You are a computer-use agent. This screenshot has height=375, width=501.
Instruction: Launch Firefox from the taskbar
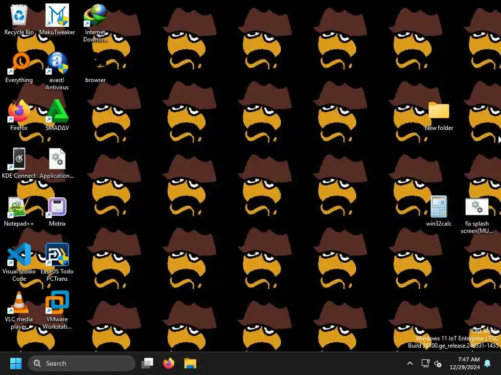169,363
